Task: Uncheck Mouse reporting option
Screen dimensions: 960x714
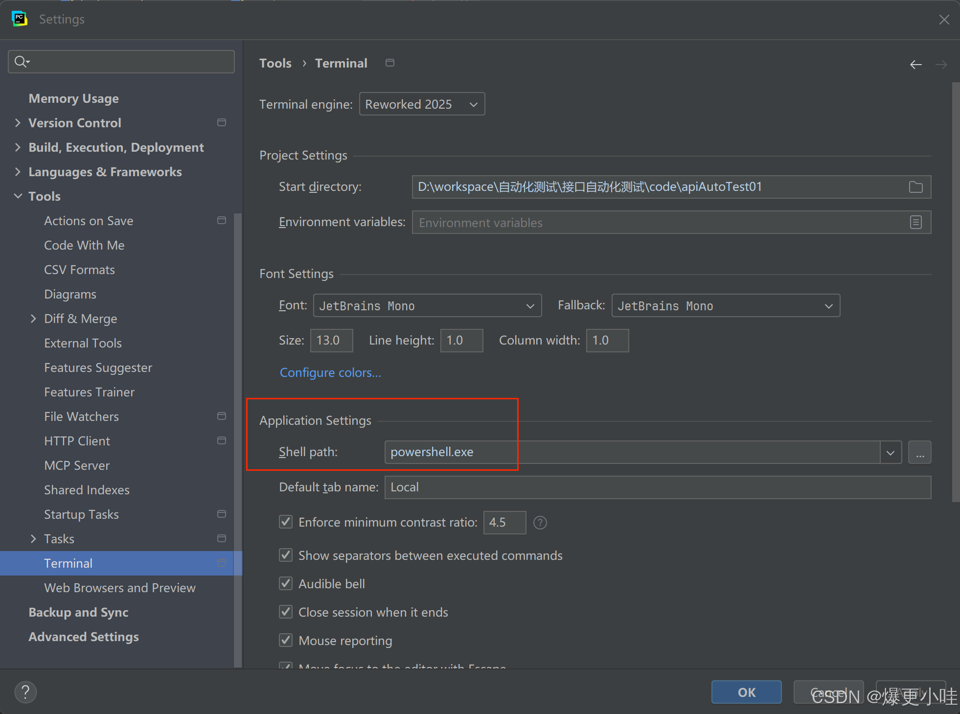Action: tap(286, 640)
